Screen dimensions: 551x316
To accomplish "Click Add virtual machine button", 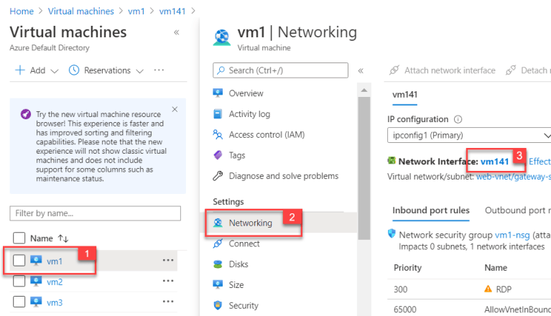I will point(30,70).
